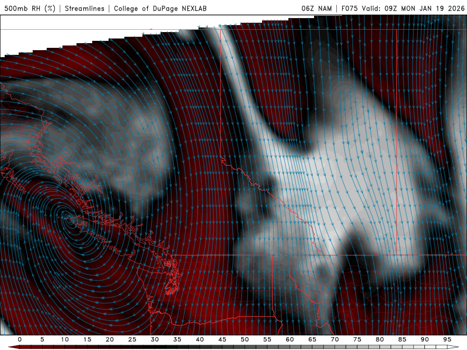Click the 'Valid: 09Z MON JAN 19 2026' text
This screenshot has width=467, height=350.
pos(413,8)
